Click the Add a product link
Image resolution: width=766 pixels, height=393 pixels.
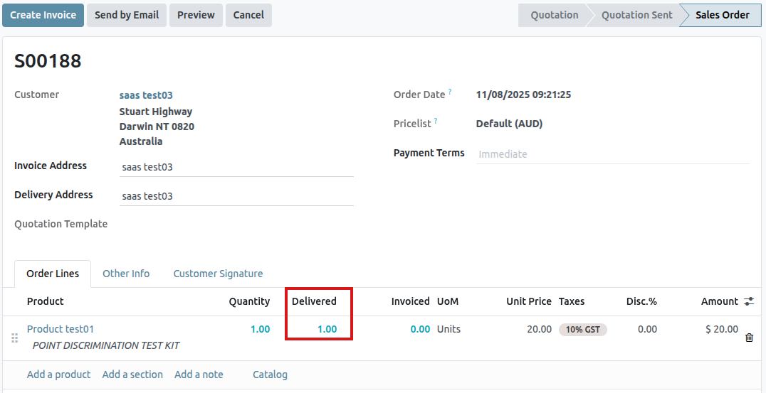(x=58, y=375)
